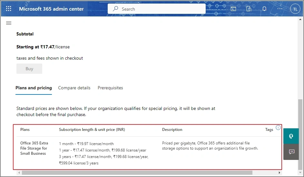Click the vertical scrollbar thumb

(300, 134)
